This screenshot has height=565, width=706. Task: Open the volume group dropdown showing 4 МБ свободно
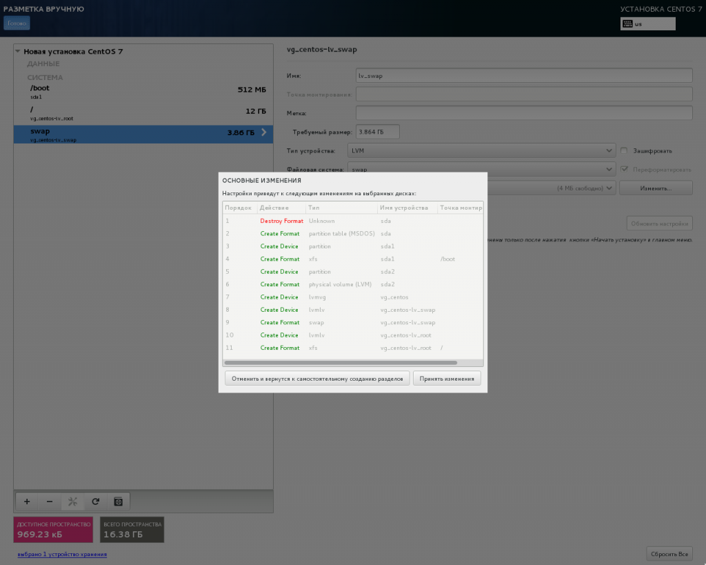pos(551,188)
